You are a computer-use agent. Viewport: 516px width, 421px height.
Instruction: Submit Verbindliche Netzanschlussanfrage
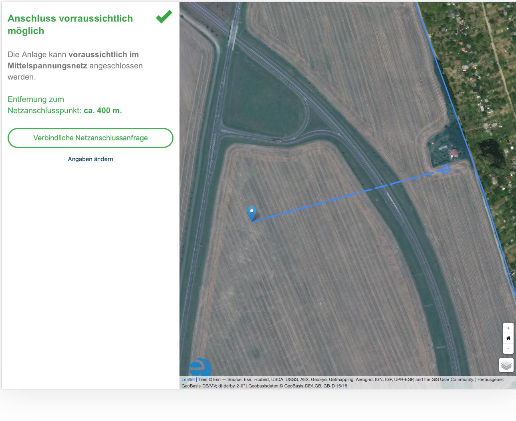[91, 138]
